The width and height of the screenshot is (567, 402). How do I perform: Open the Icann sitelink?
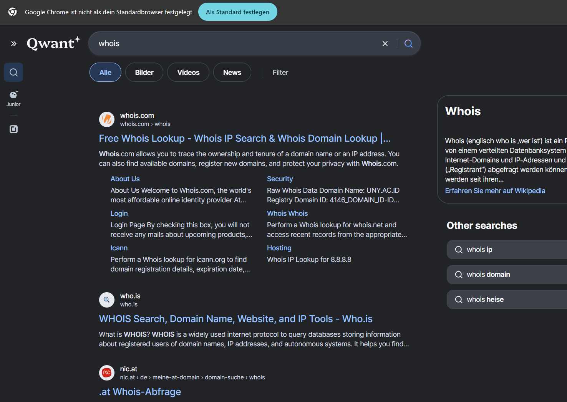coord(119,248)
